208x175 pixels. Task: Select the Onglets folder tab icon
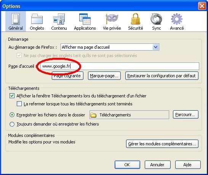click(x=37, y=19)
